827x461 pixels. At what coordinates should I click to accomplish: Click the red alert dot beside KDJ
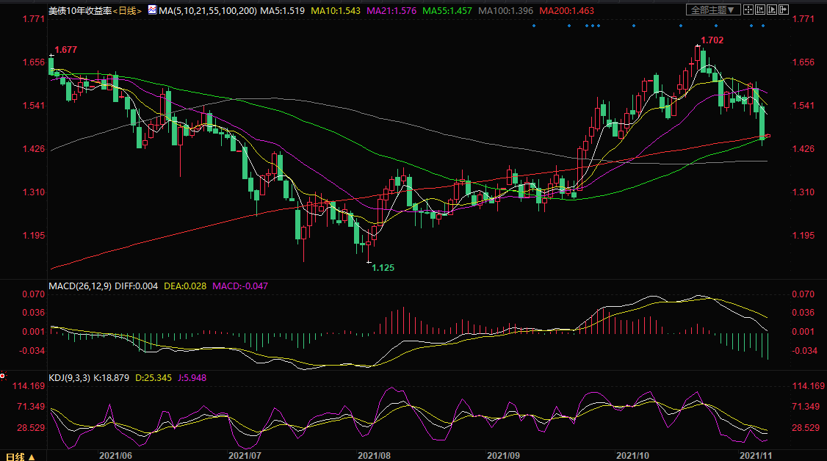coord(2,377)
